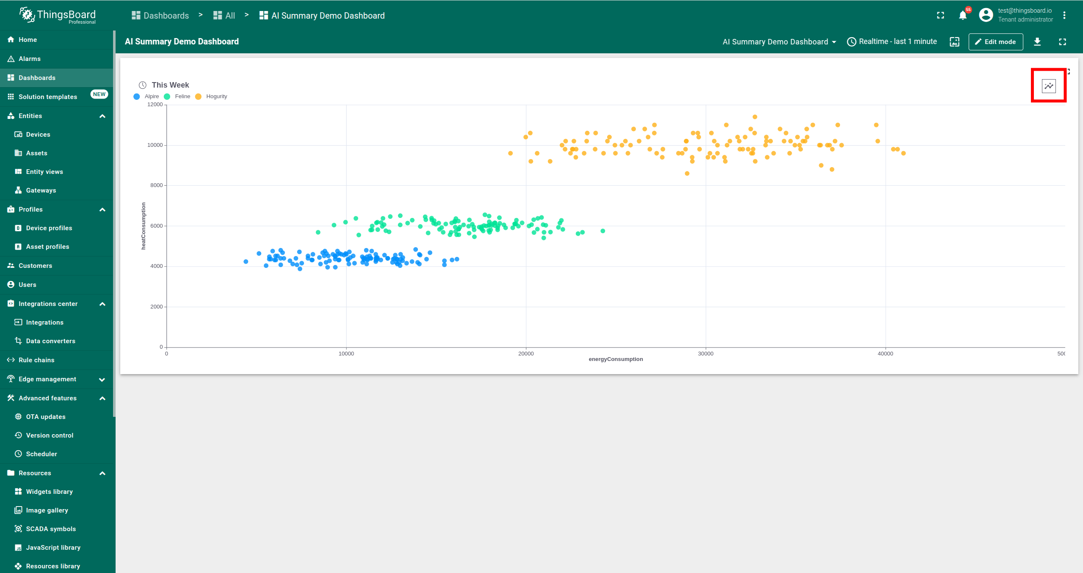Open the notifications bell

click(962, 16)
